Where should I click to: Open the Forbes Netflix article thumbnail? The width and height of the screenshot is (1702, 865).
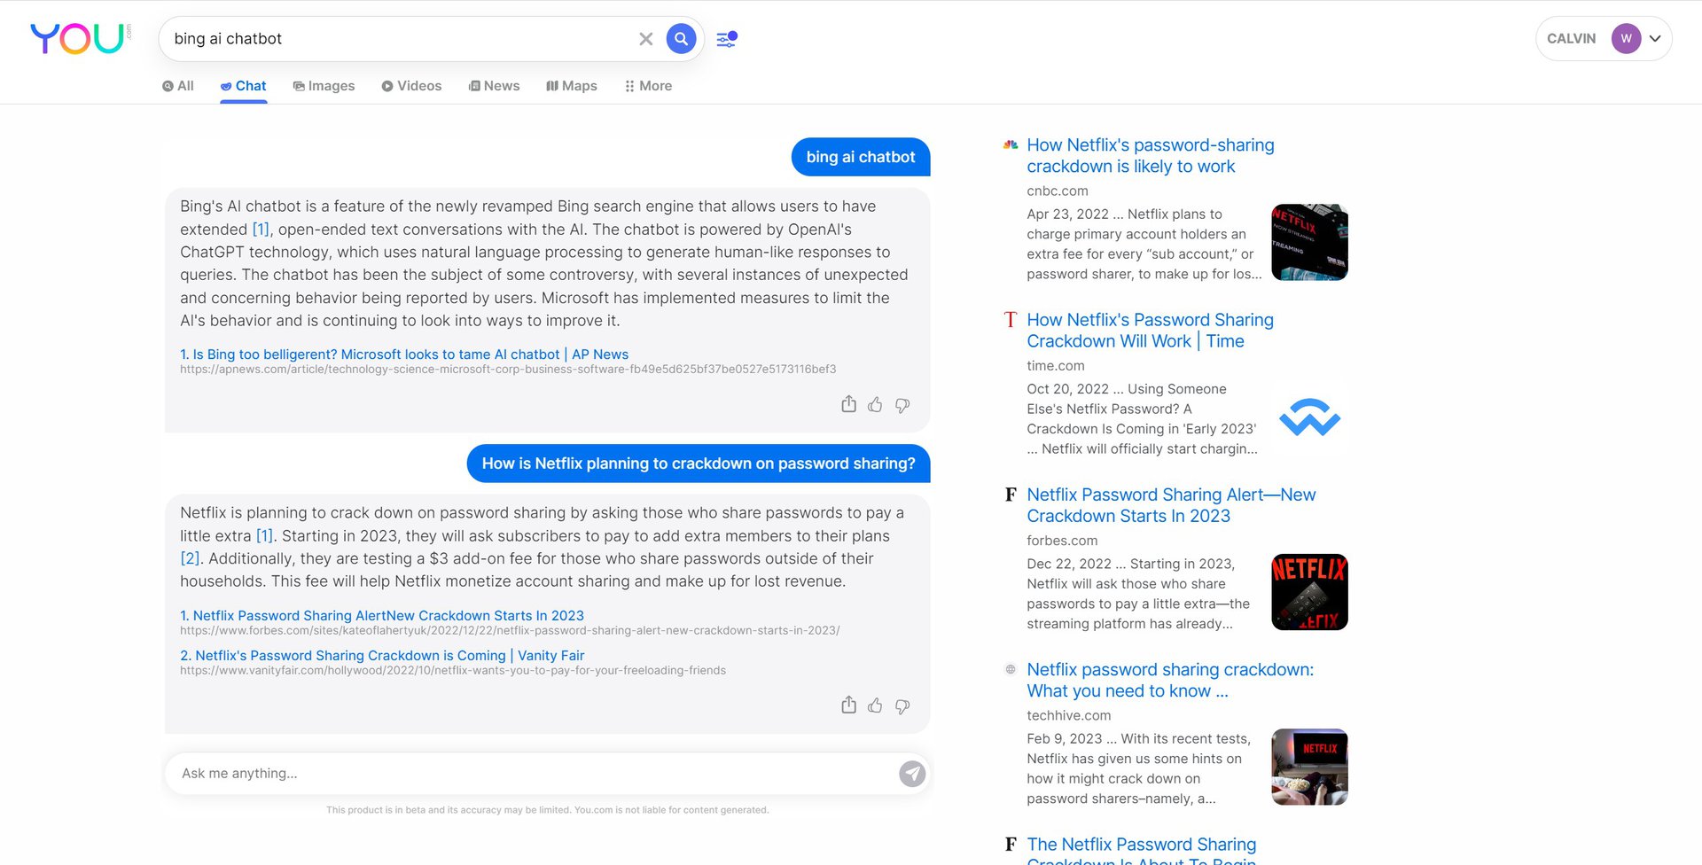(x=1309, y=592)
